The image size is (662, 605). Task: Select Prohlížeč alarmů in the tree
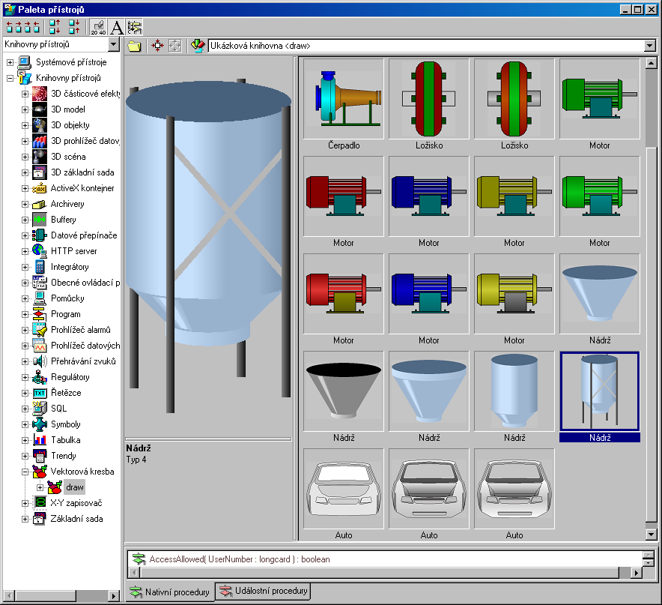click(x=80, y=330)
